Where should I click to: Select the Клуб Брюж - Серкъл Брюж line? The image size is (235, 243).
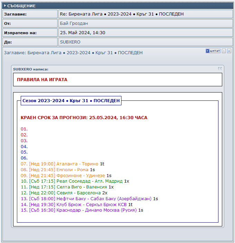pos(77,205)
